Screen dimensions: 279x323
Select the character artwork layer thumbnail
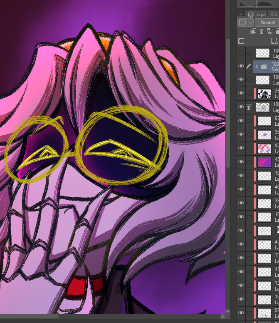(x=264, y=93)
